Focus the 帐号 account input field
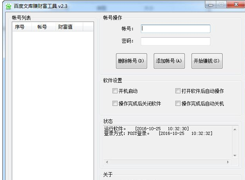245x180 pixels. tap(175, 29)
